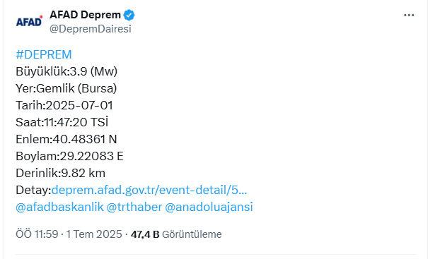Screen dimensions: 435x259
Task: Click the Tarih:2025-07-01 text line
Action: (x=64, y=105)
